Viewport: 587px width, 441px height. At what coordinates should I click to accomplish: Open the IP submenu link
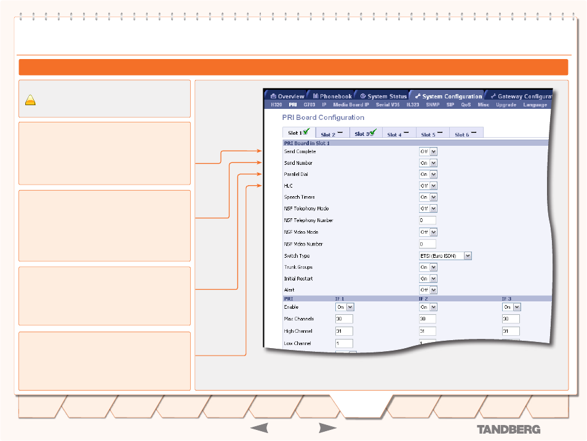(324, 105)
